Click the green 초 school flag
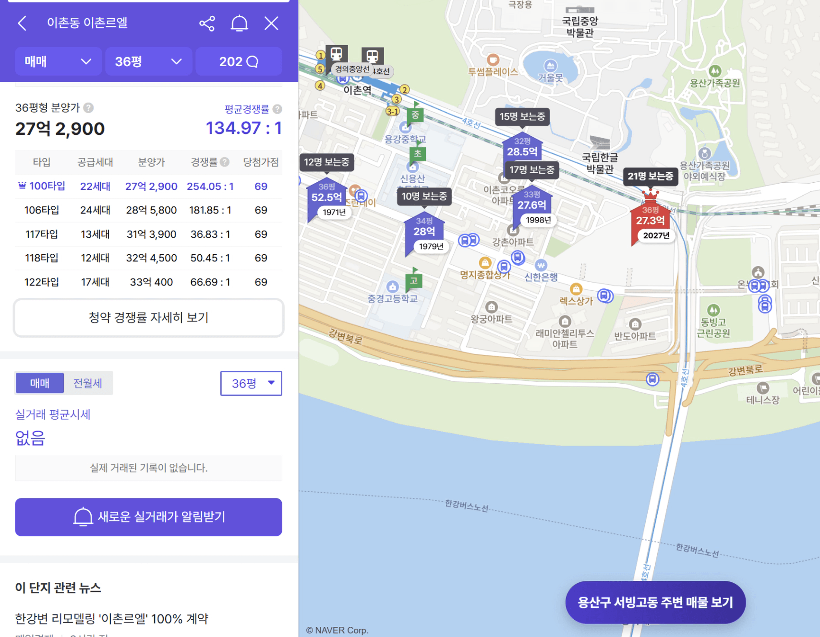Viewport: 820px width, 637px height. click(418, 153)
